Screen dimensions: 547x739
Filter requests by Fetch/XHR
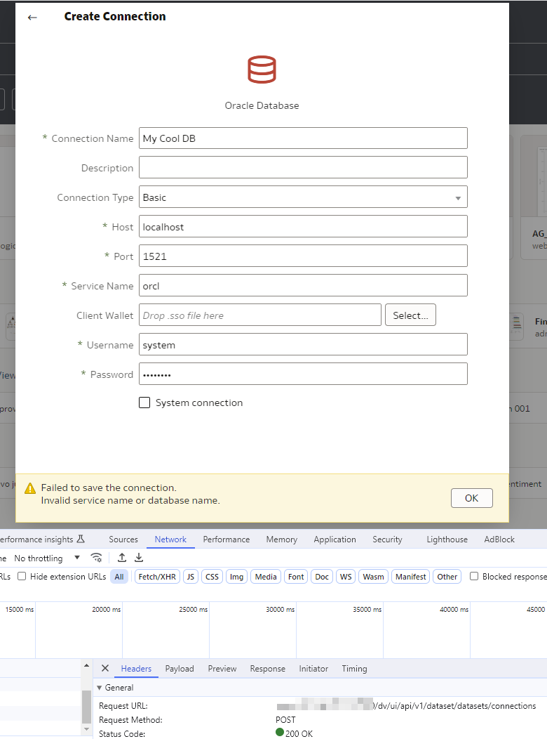157,577
